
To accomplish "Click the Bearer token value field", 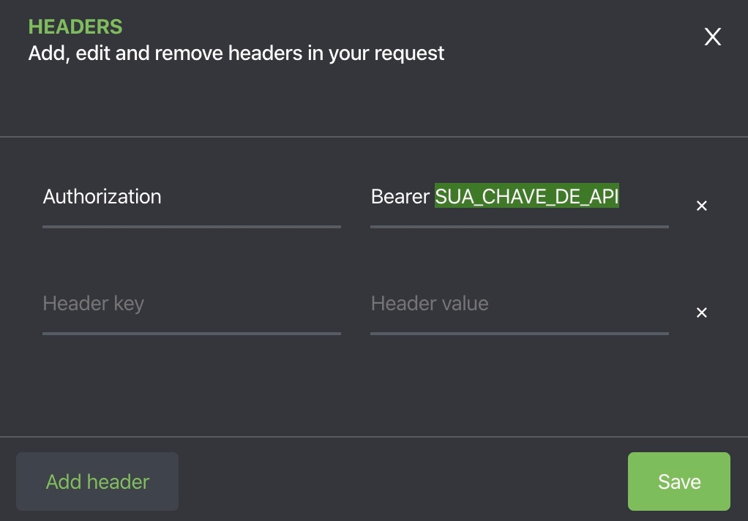I will (x=519, y=197).
